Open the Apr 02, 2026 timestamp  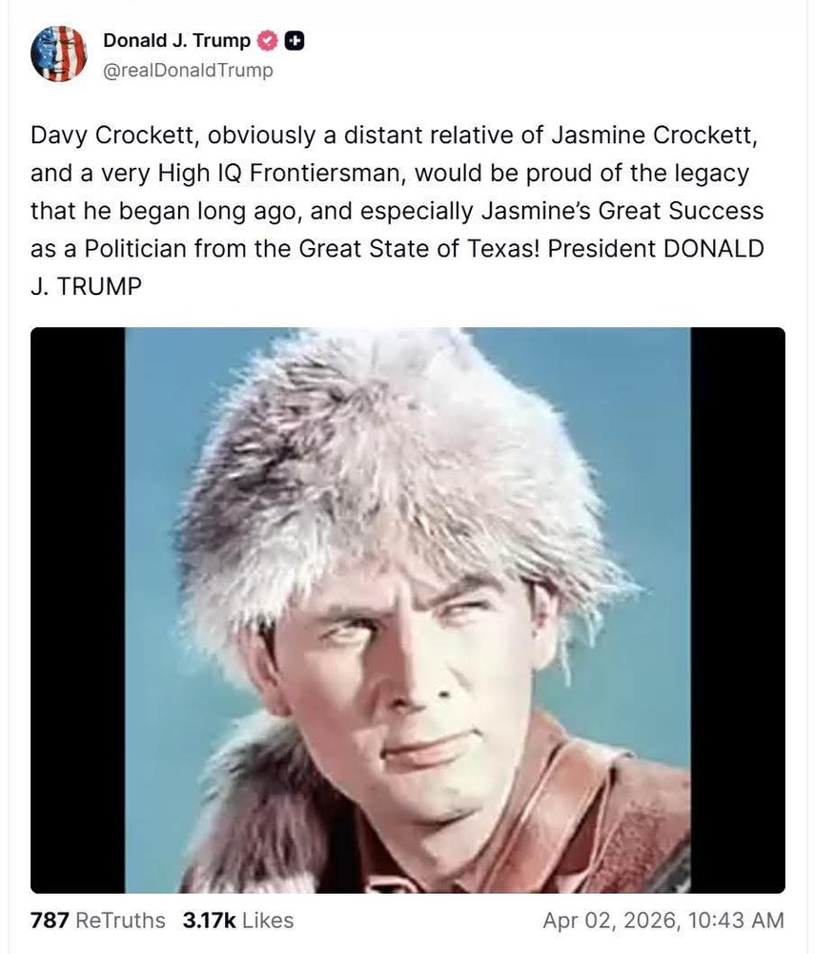[663, 921]
